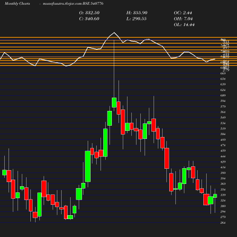The height and width of the screenshot is (237, 237).
Task: Click the 534 price axis label
Action: tap(223, 123)
